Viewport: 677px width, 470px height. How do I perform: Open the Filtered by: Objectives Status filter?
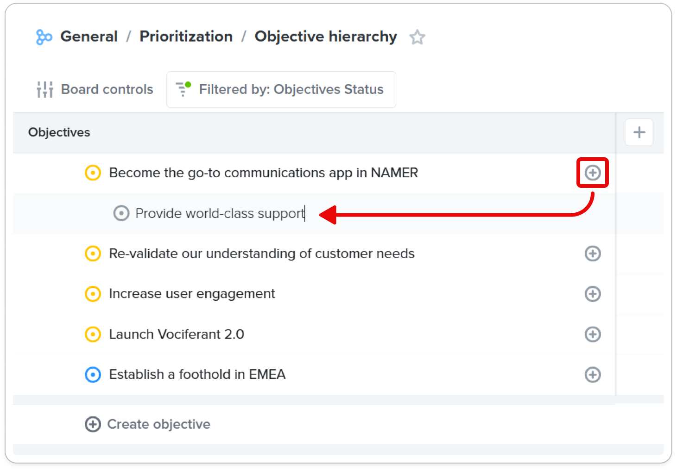281,89
